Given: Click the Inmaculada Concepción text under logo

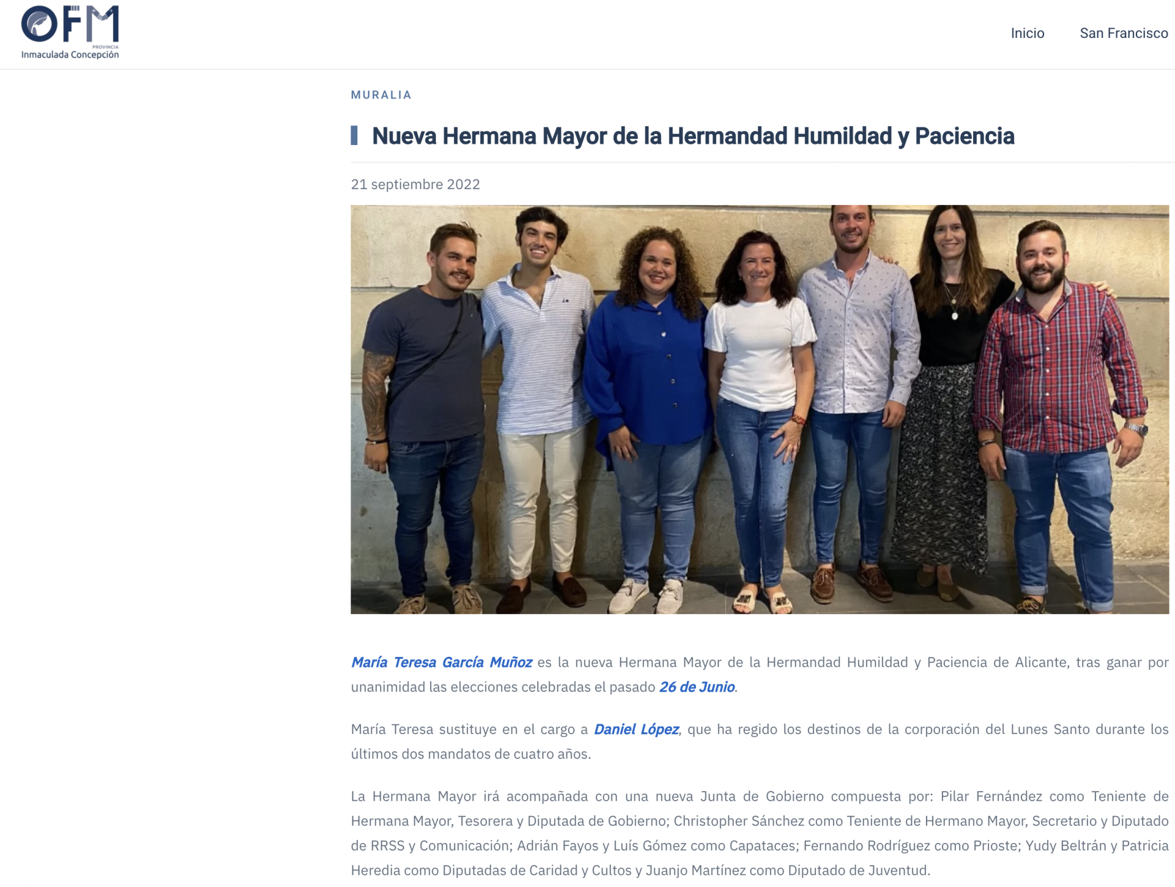Looking at the screenshot, I should coord(70,54).
